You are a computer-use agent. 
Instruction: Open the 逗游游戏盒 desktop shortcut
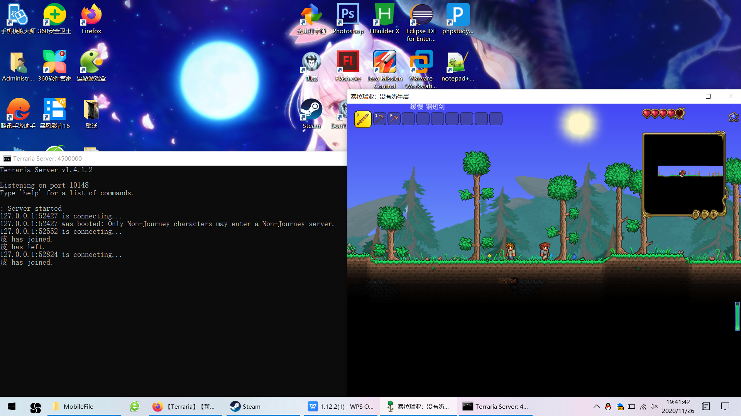coord(91,66)
